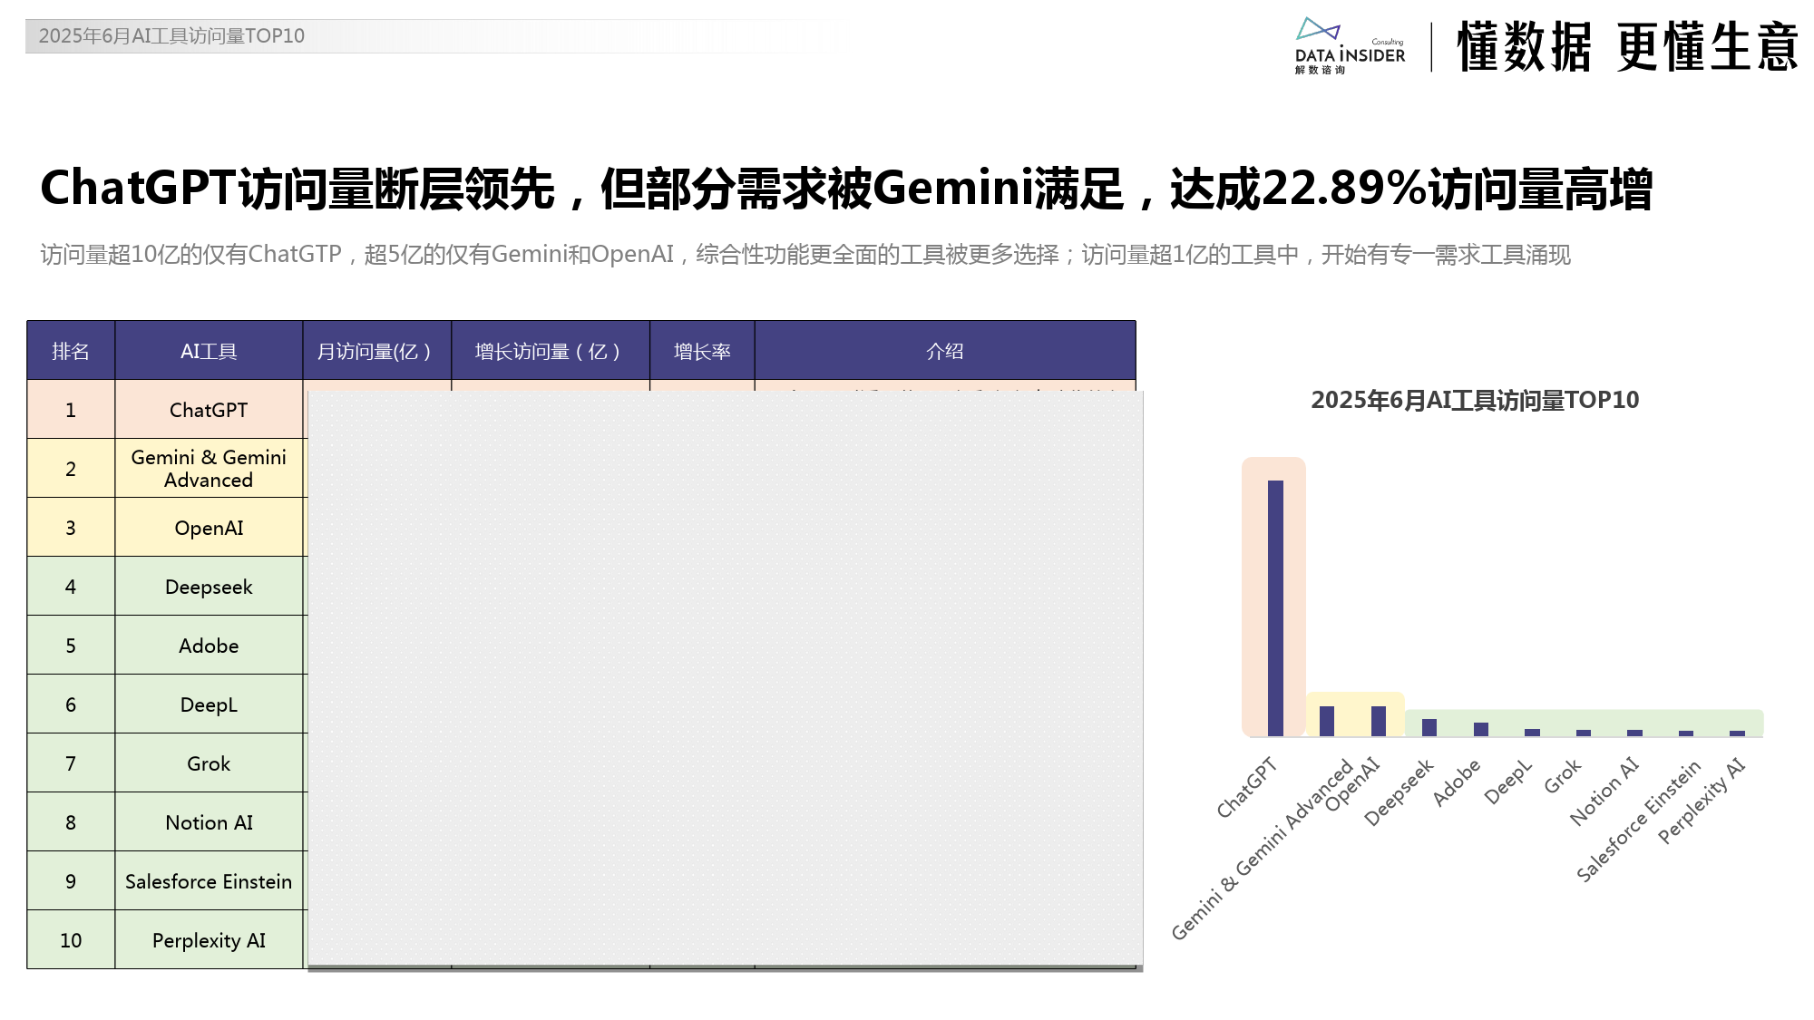The height and width of the screenshot is (1020, 1814).
Task: Select the Grok table cell
Action: 210,763
